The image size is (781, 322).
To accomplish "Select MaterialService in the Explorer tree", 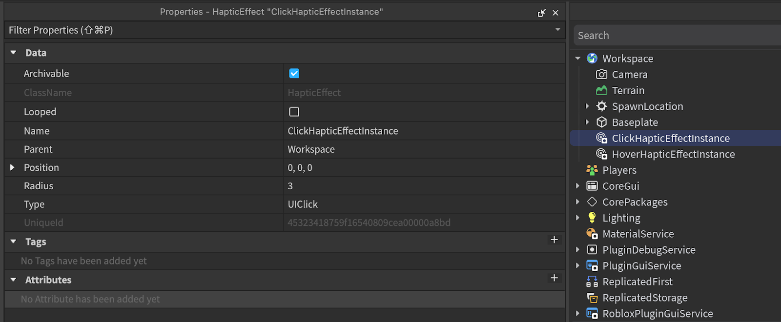I will [x=637, y=234].
